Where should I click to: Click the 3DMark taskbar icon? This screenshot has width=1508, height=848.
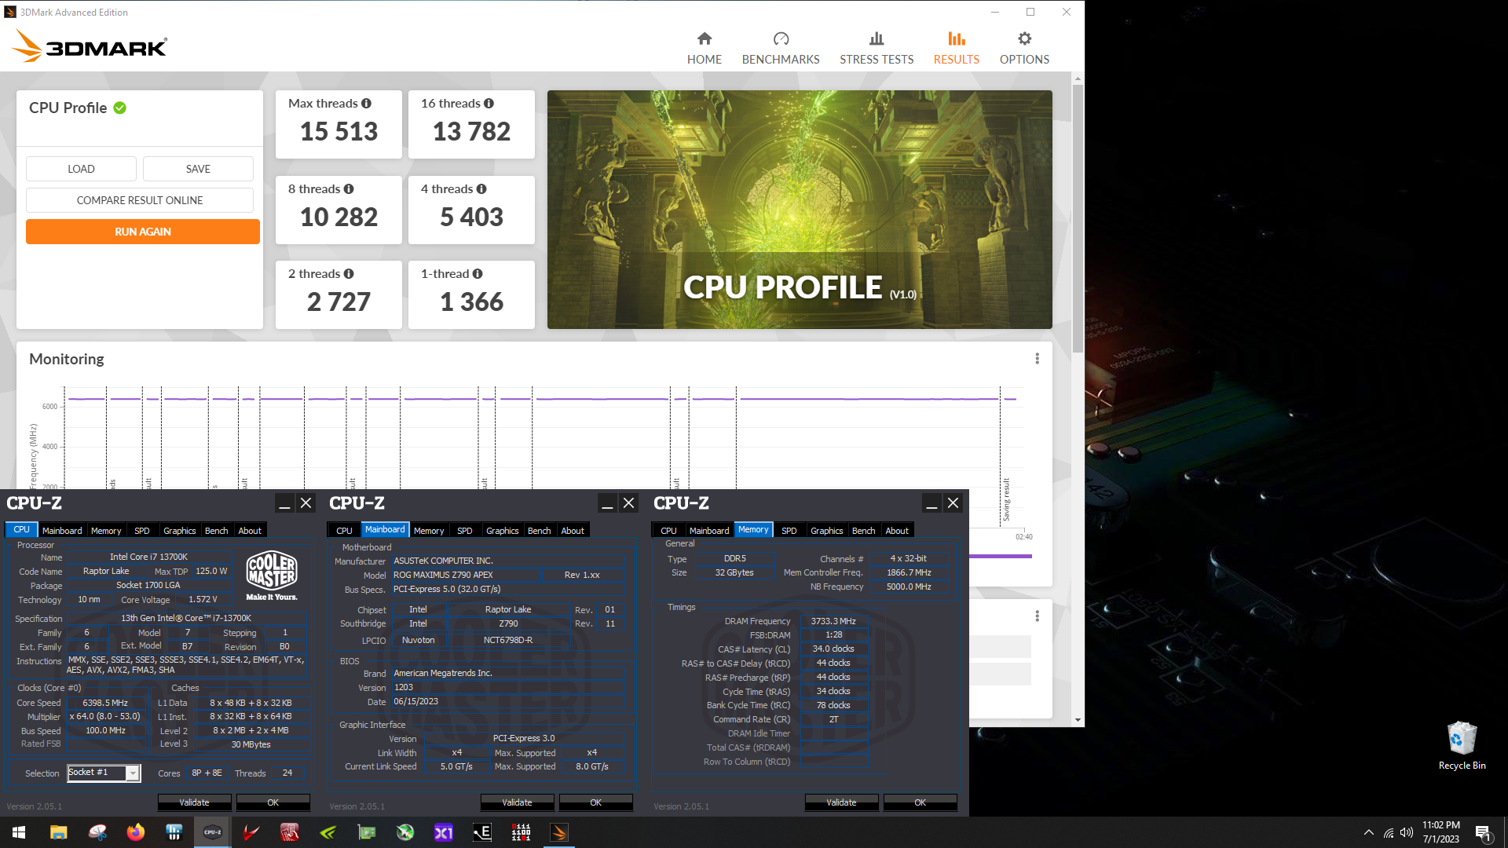coord(559,832)
